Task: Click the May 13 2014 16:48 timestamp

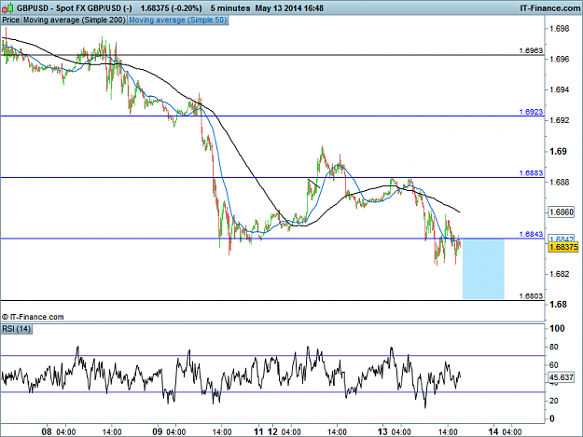Action: [289, 8]
